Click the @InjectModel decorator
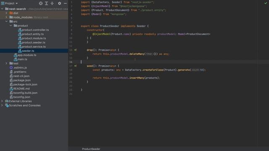 click(101, 34)
